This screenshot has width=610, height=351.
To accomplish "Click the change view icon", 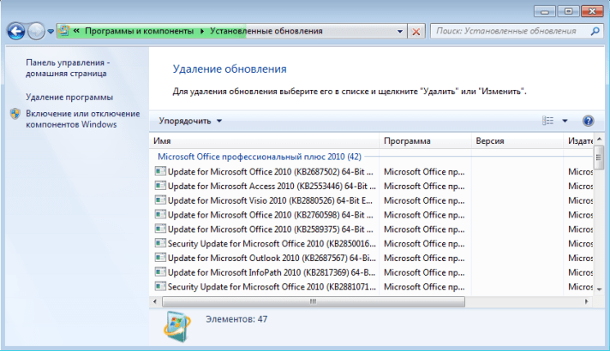I will pos(547,121).
